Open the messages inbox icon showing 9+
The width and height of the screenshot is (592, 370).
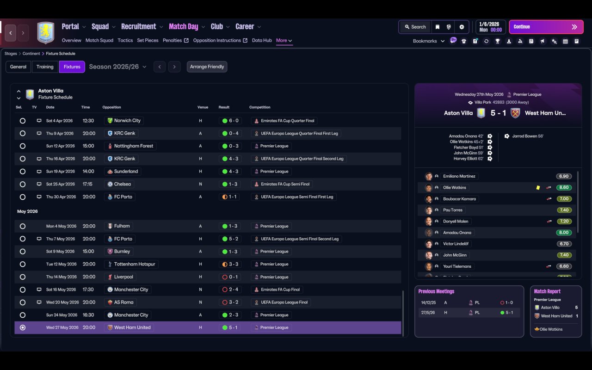pos(453,41)
